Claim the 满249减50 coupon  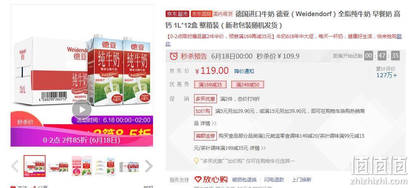pos(247,84)
